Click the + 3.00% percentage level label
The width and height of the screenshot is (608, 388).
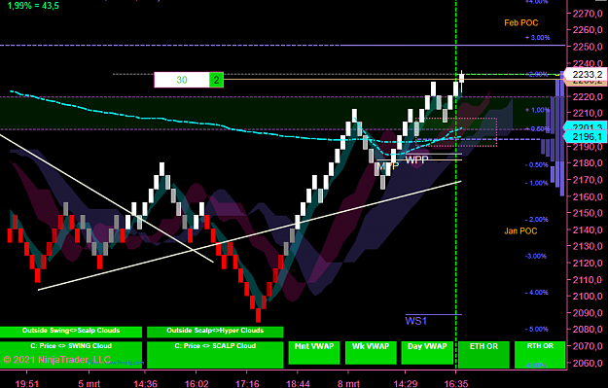[x=537, y=38]
